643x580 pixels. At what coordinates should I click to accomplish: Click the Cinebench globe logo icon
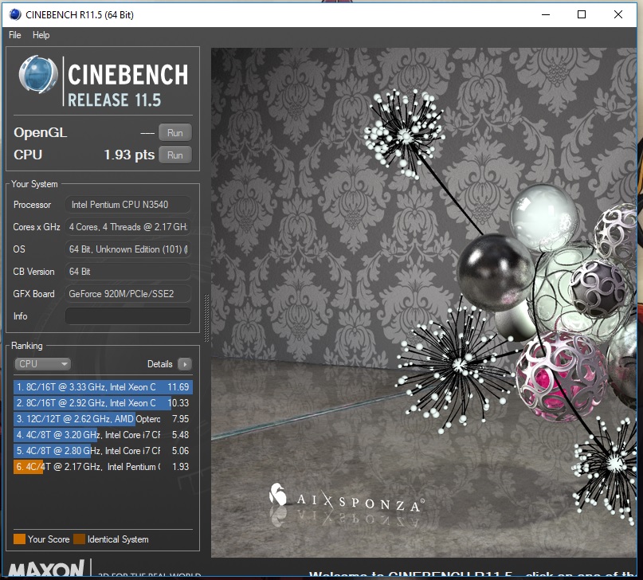tap(37, 75)
